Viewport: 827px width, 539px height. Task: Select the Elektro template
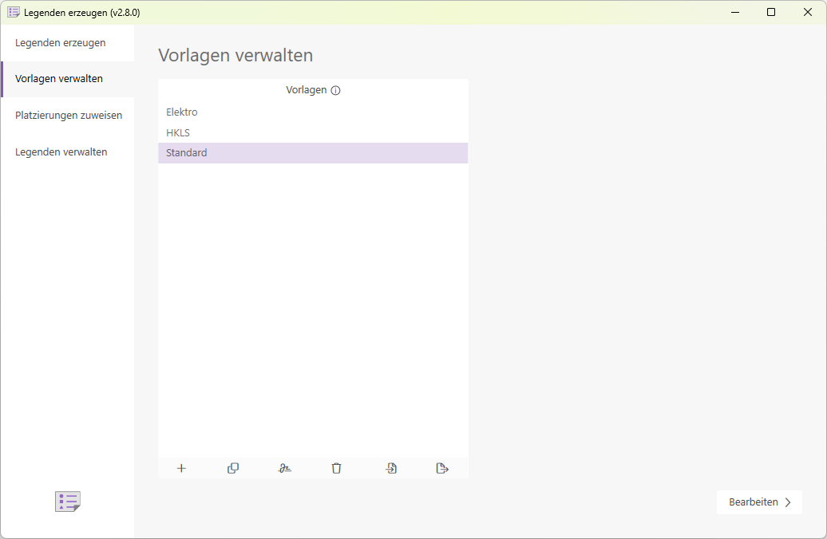[x=182, y=112]
